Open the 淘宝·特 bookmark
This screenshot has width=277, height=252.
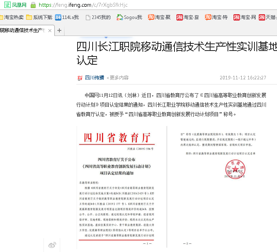(216, 17)
